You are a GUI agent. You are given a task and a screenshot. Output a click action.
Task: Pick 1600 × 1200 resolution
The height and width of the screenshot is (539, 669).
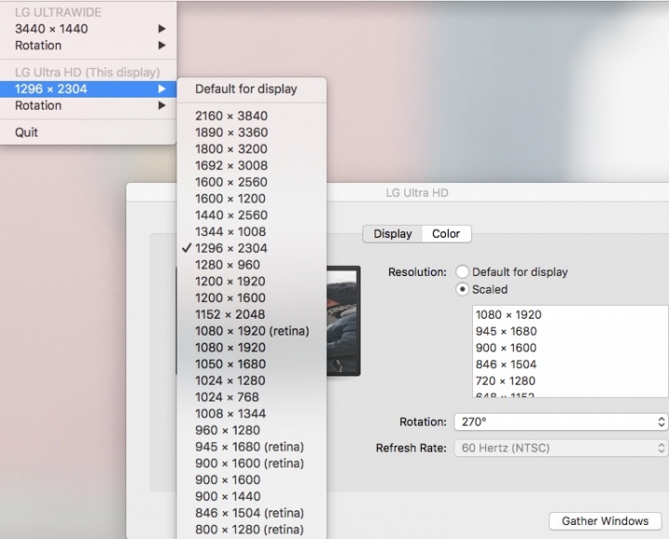click(252, 199)
